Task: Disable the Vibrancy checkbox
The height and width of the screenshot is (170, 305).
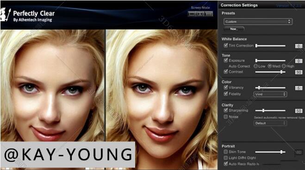Action: pos(226,88)
